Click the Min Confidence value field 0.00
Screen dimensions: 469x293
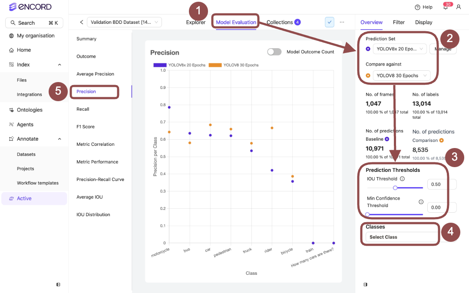pos(442,207)
